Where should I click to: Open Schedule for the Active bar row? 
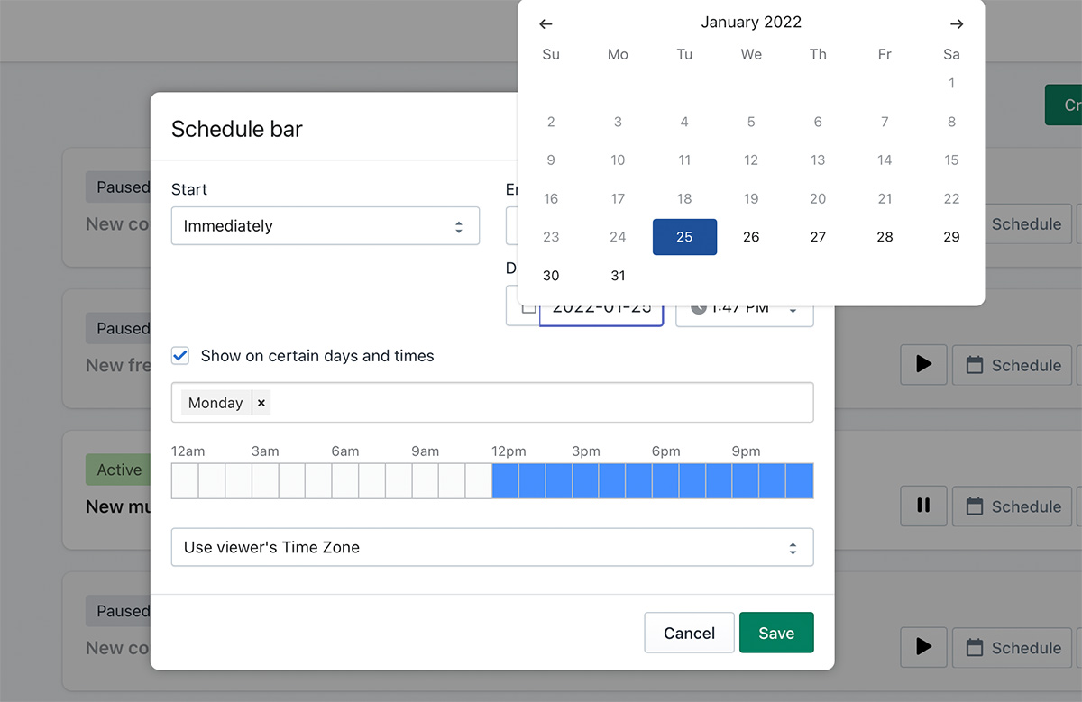click(1013, 506)
